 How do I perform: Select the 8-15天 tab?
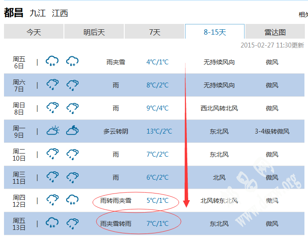(x=215, y=32)
